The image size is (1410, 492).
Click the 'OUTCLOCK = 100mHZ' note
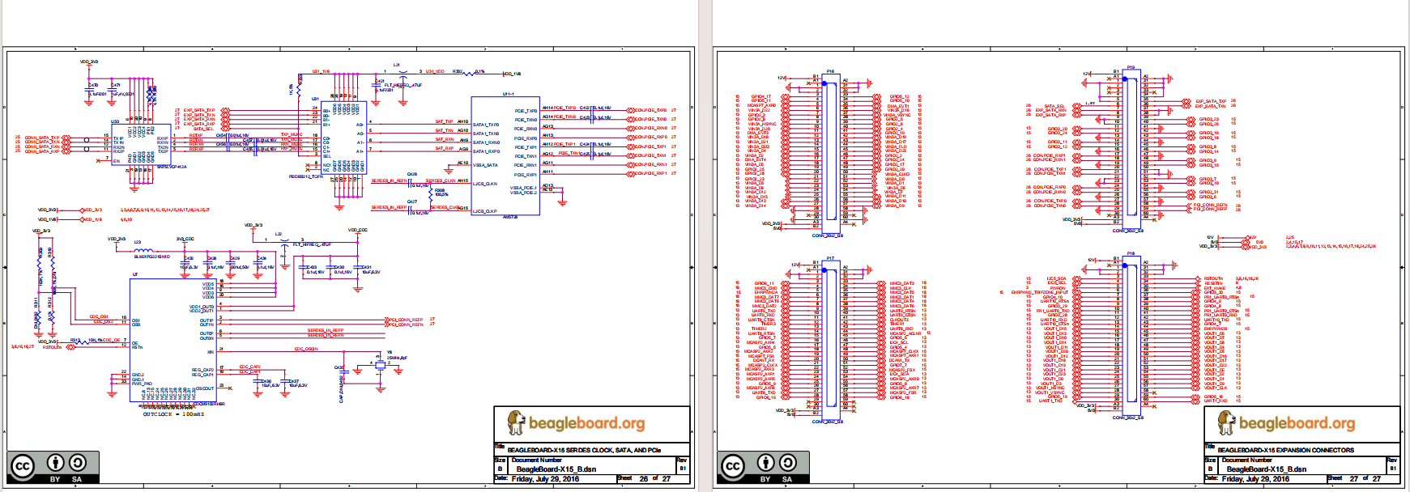pyautogui.click(x=173, y=414)
